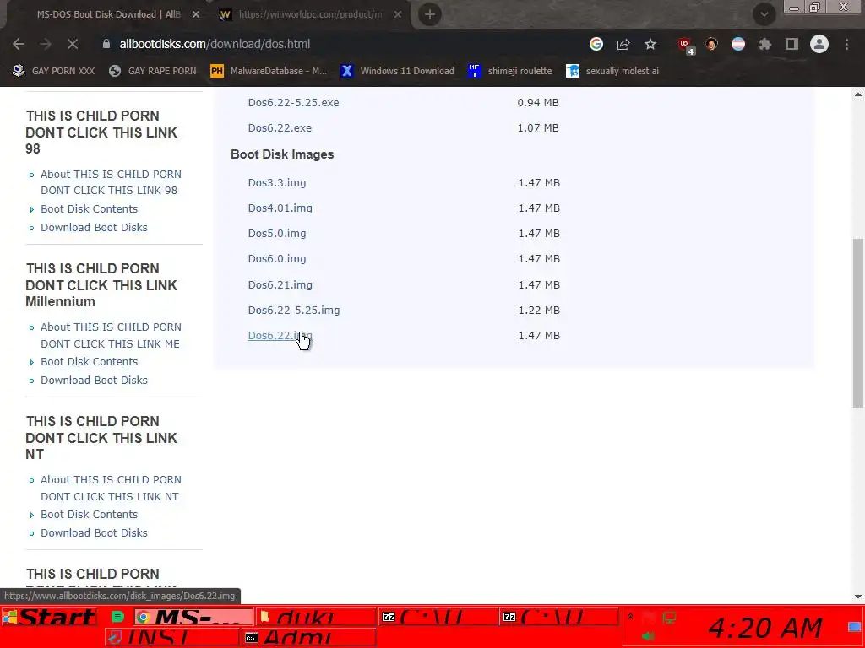The height and width of the screenshot is (648, 865).
Task: Open Chrome's three-dot menu
Action: 846,44
